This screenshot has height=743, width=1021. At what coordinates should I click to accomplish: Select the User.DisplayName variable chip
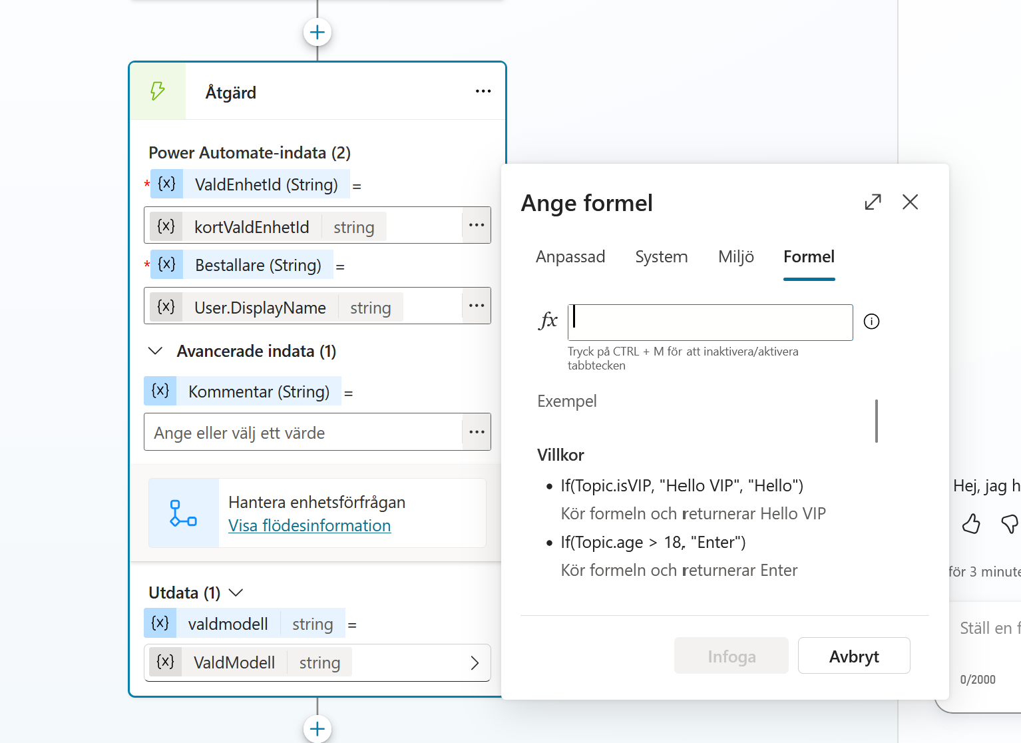[276, 308]
